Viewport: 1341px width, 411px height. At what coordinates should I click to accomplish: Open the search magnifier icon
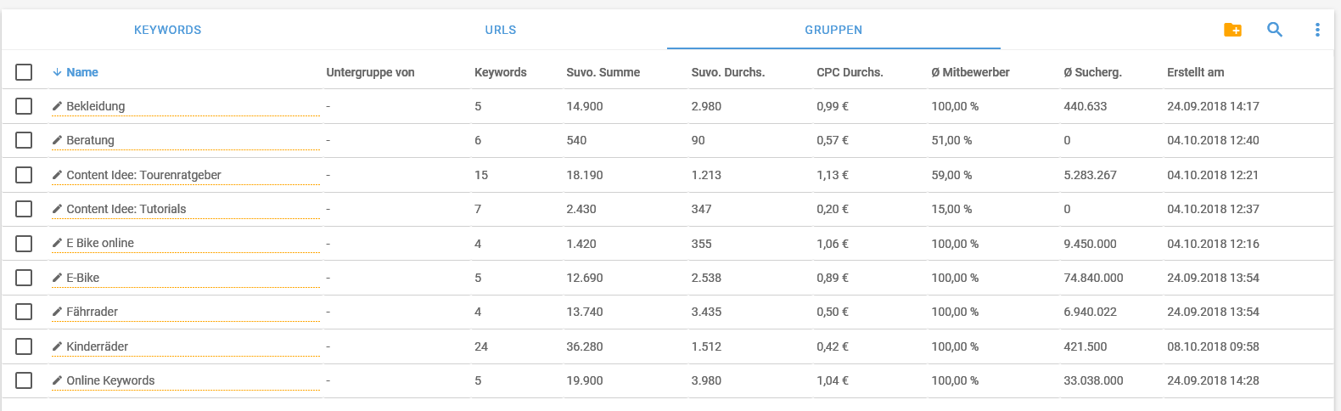1275,30
